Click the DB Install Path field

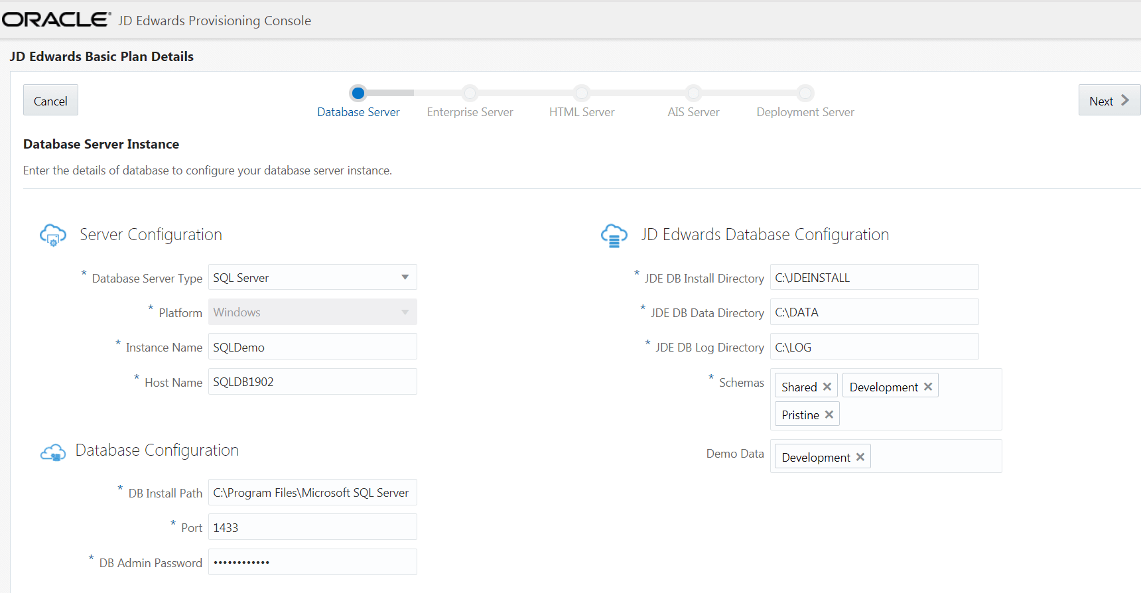(312, 492)
